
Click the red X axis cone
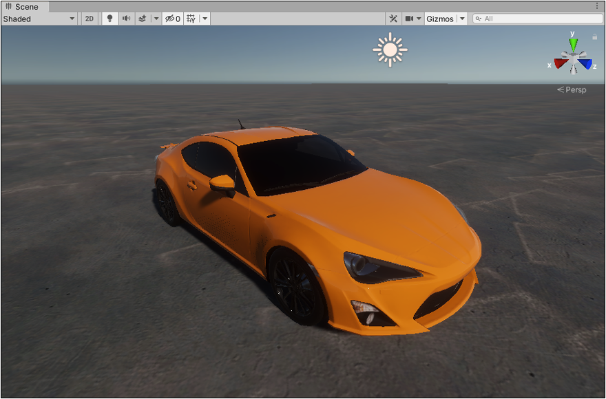click(x=561, y=63)
